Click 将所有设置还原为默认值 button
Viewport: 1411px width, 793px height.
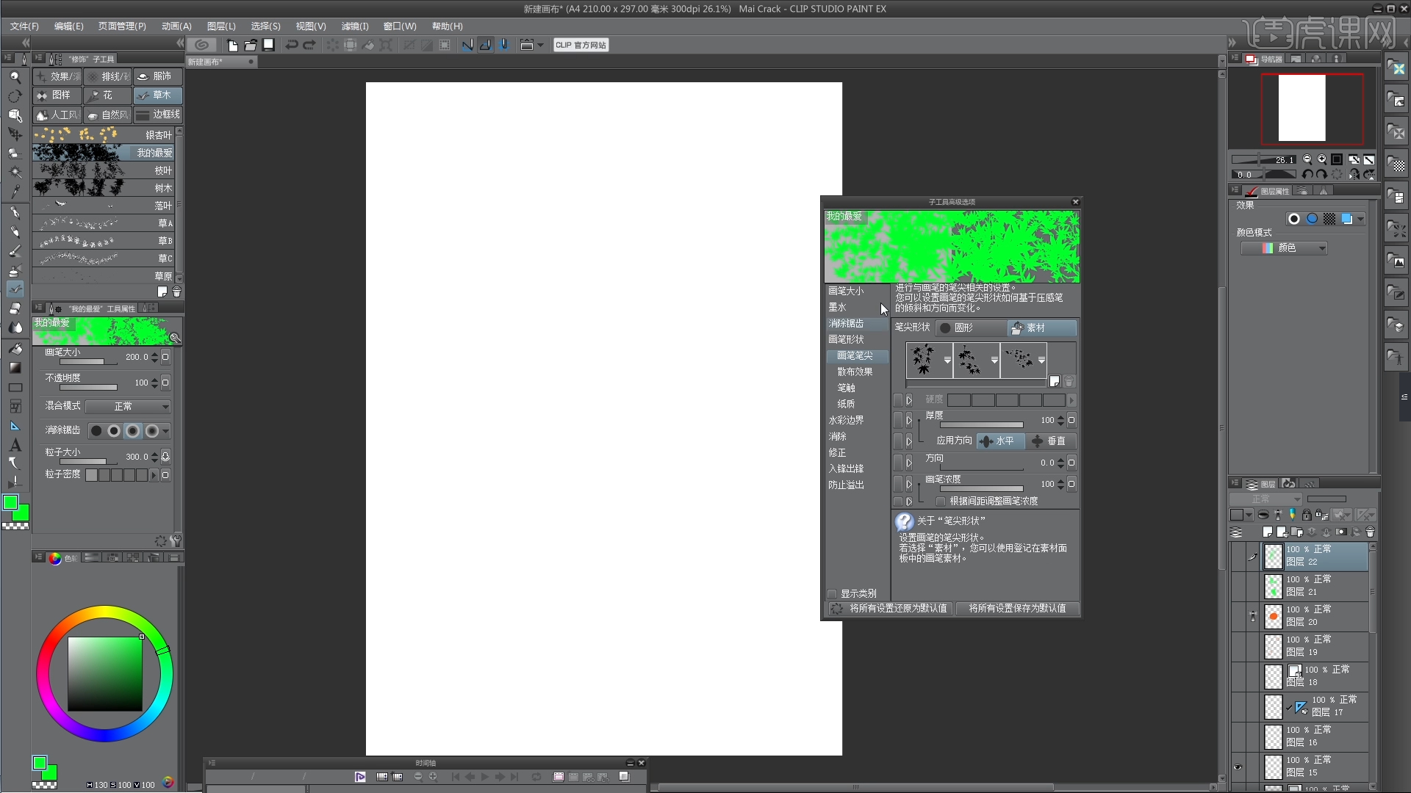[x=890, y=609]
